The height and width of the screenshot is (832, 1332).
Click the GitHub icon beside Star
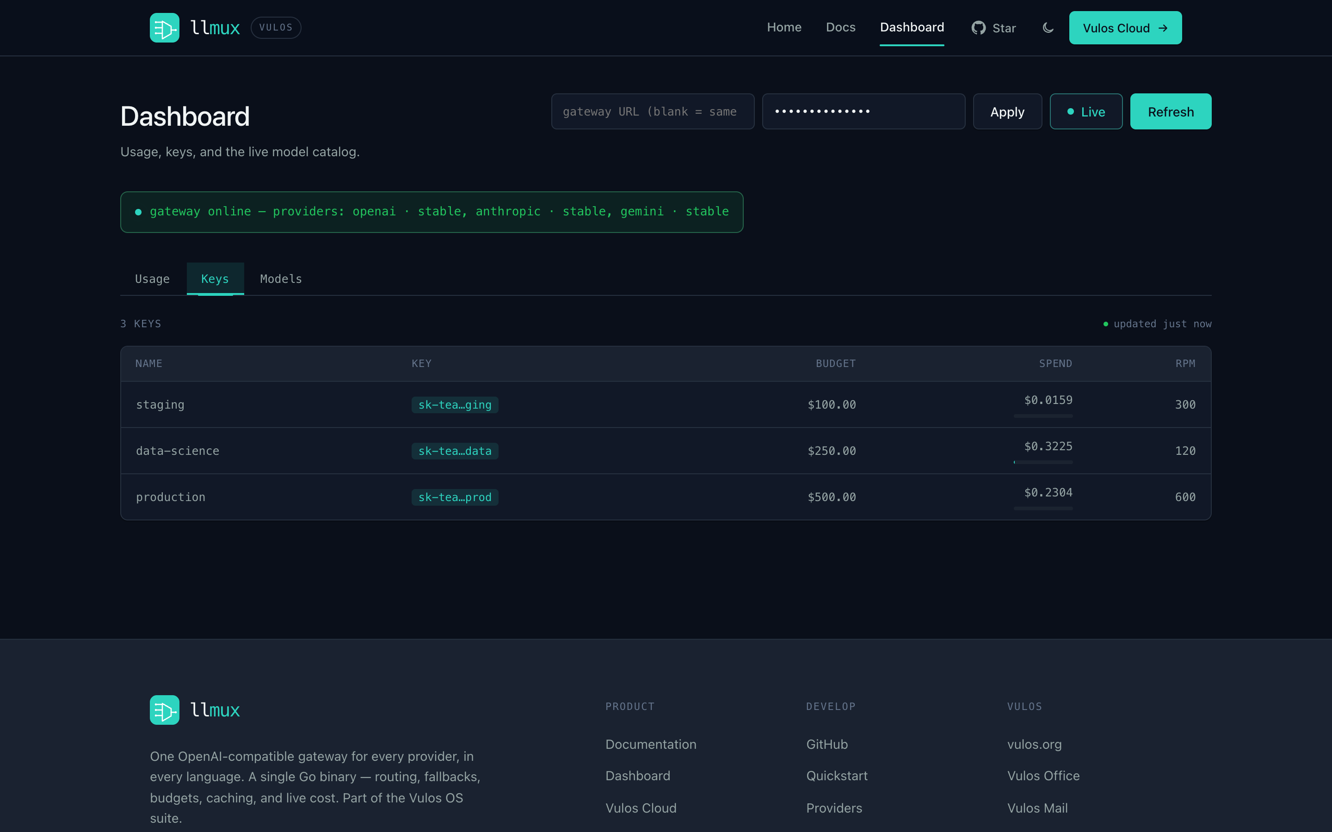[x=978, y=28]
